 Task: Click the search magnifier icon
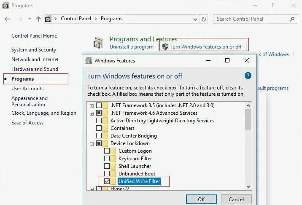tap(292, 19)
